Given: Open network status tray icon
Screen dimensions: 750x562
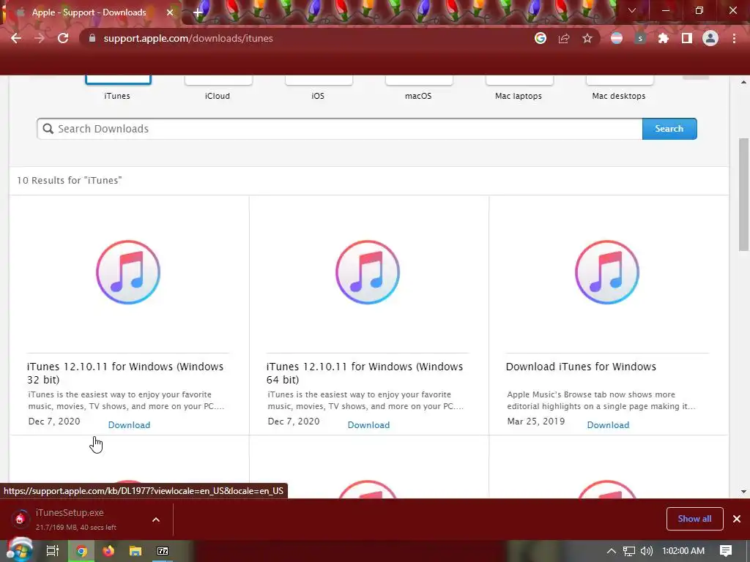Looking at the screenshot, I should click(x=629, y=551).
